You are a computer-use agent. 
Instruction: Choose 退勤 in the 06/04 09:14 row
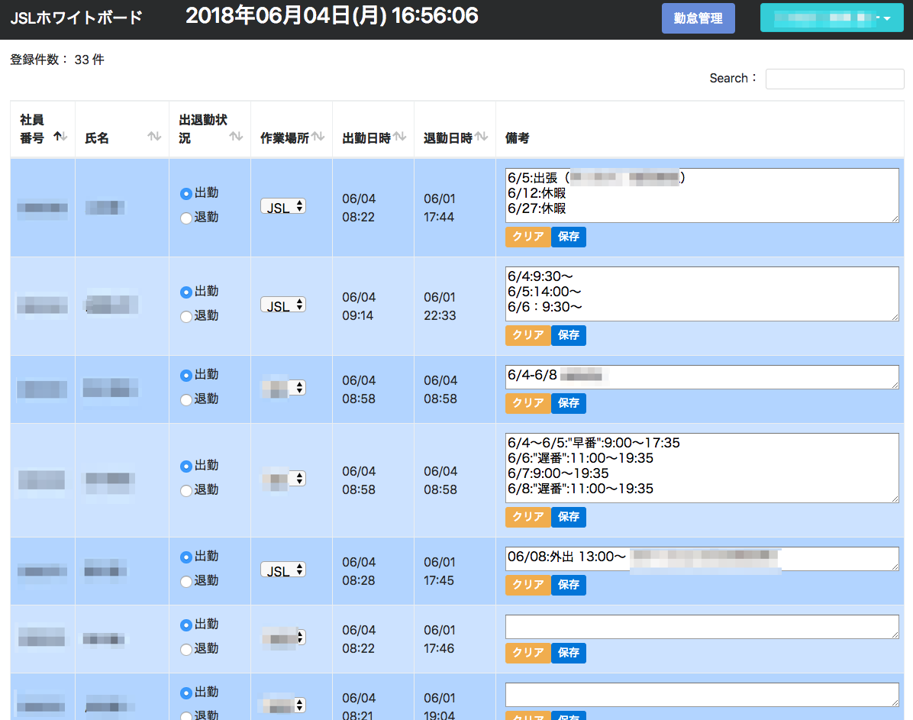[186, 316]
